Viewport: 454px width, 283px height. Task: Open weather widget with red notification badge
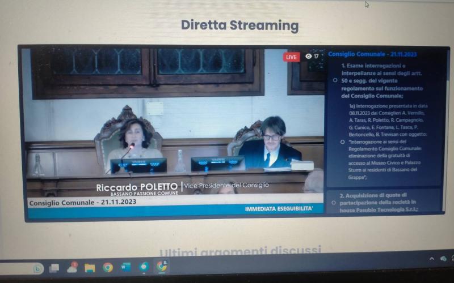click(72, 268)
